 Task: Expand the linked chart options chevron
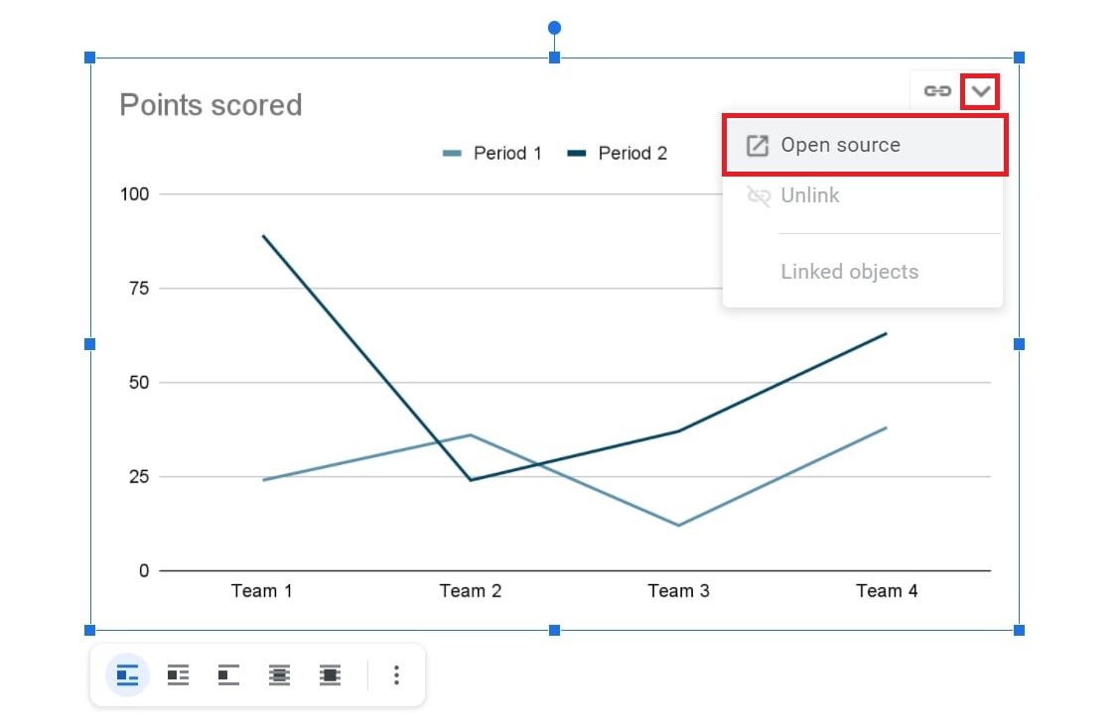tap(981, 91)
